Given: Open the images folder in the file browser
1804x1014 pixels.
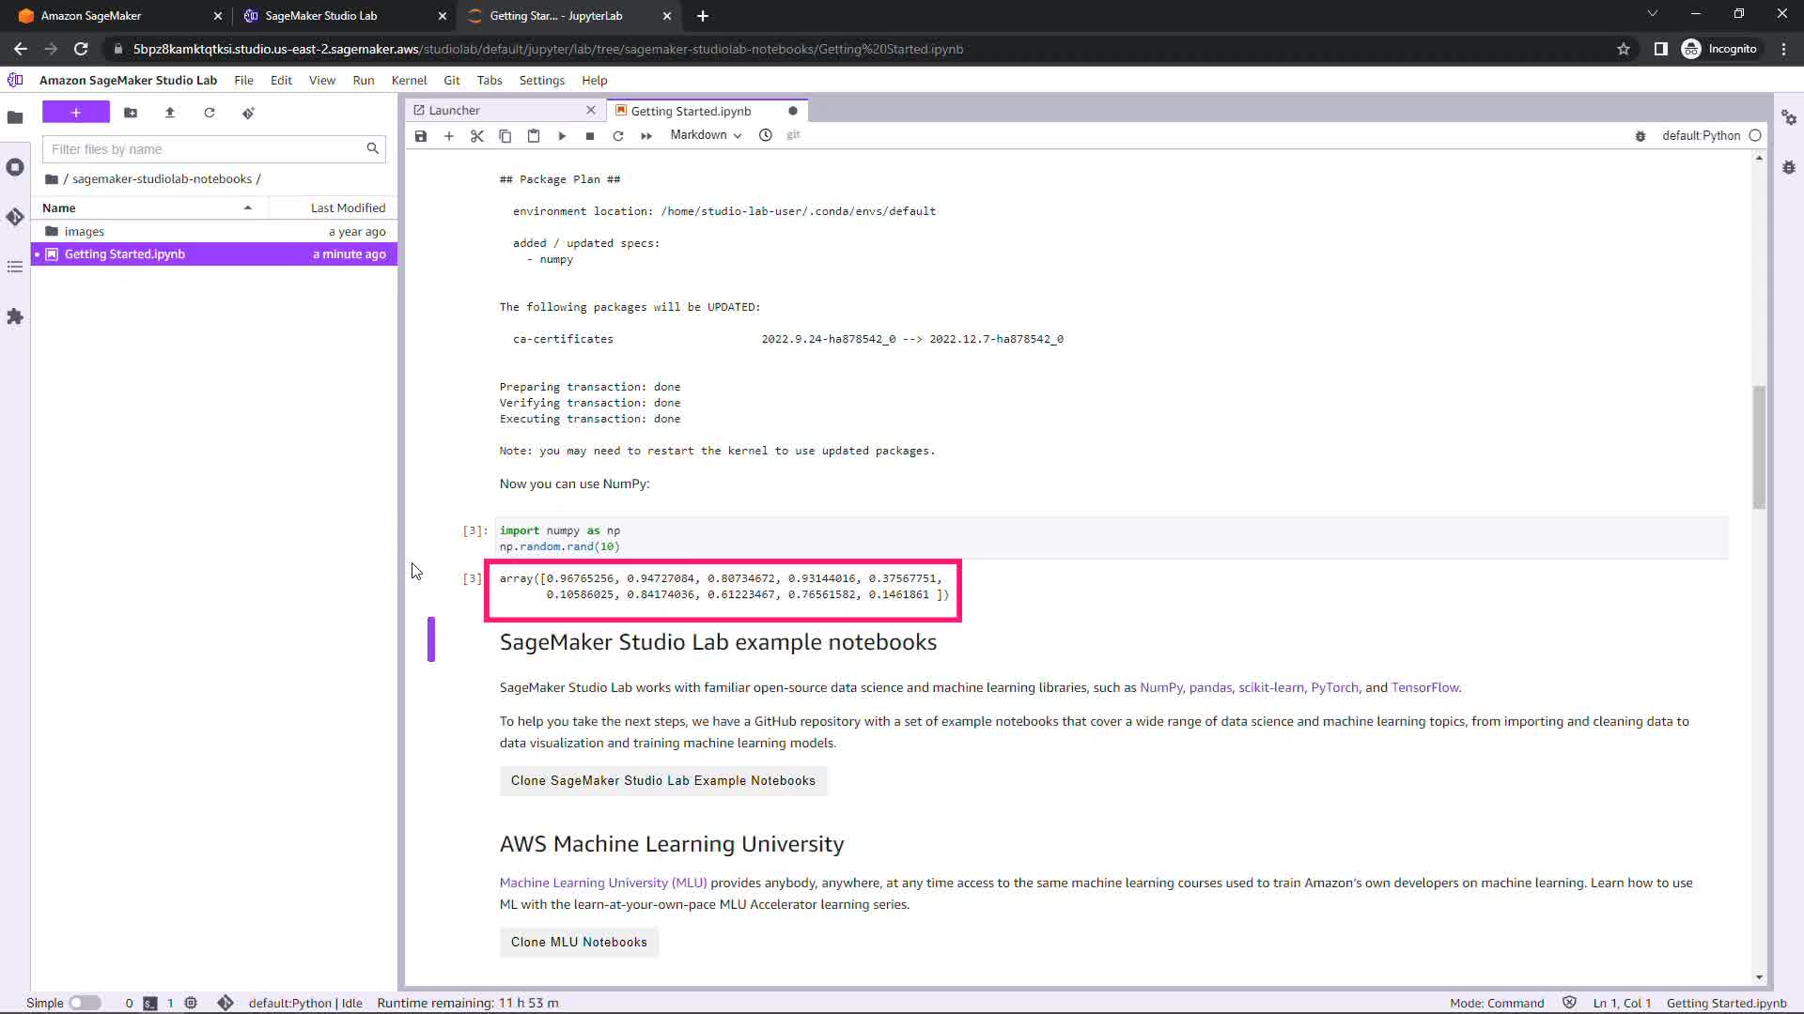Looking at the screenshot, I should [x=85, y=232].
